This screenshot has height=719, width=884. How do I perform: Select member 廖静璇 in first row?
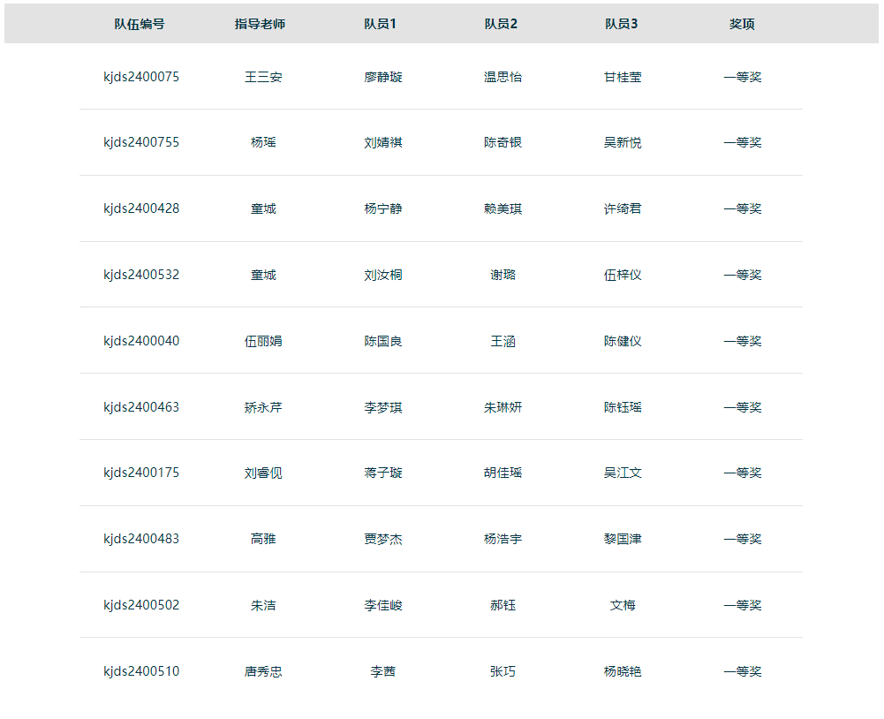click(x=380, y=76)
